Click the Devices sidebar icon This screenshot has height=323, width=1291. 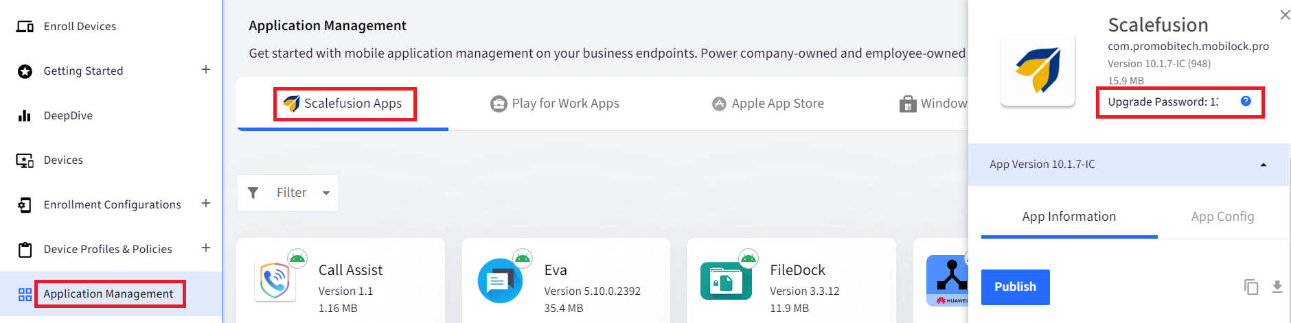click(25, 160)
